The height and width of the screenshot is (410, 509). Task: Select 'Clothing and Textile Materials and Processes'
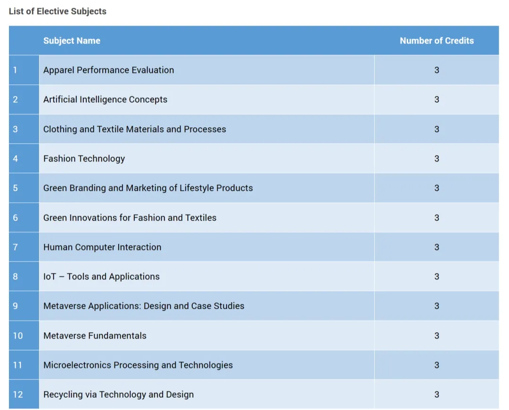134,129
